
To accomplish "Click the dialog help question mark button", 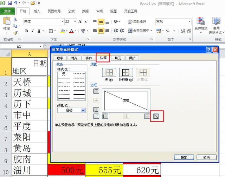I will click(x=209, y=50).
